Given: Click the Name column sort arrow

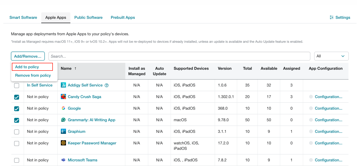Looking at the screenshot, I should coord(76,68).
